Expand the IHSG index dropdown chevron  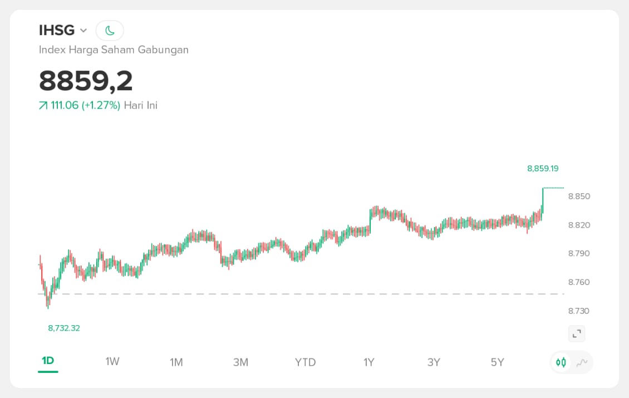pyautogui.click(x=83, y=30)
